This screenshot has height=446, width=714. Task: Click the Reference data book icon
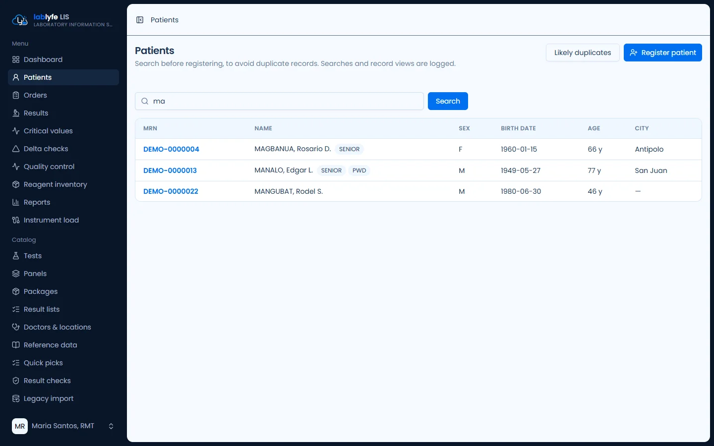point(16,345)
